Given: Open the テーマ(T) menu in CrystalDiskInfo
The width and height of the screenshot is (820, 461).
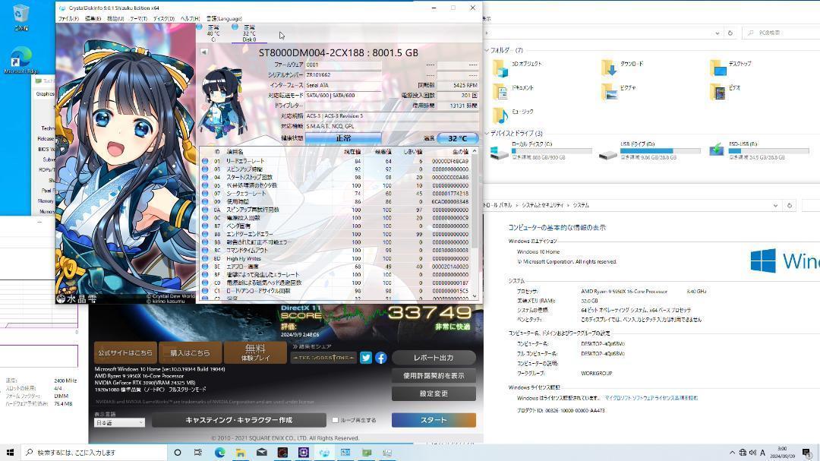Looking at the screenshot, I should [x=139, y=18].
